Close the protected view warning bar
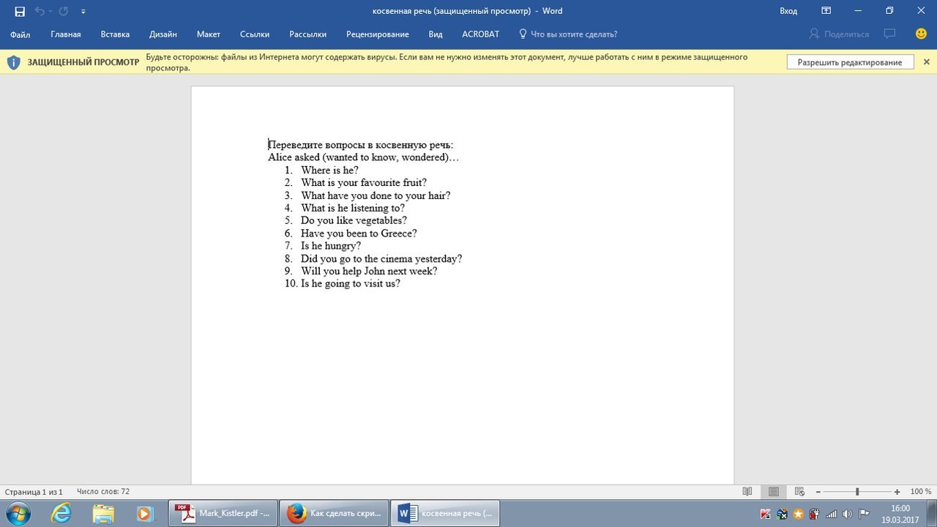This screenshot has height=527, width=937. tap(926, 62)
